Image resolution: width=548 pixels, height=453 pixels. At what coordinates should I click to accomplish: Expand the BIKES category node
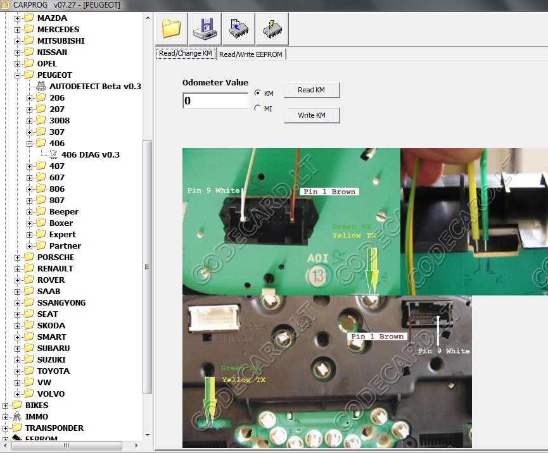click(x=5, y=406)
